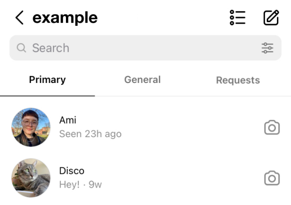Viewport: 291px width, 205px height.
Task: Switch to the Primary tab
Action: [47, 80]
